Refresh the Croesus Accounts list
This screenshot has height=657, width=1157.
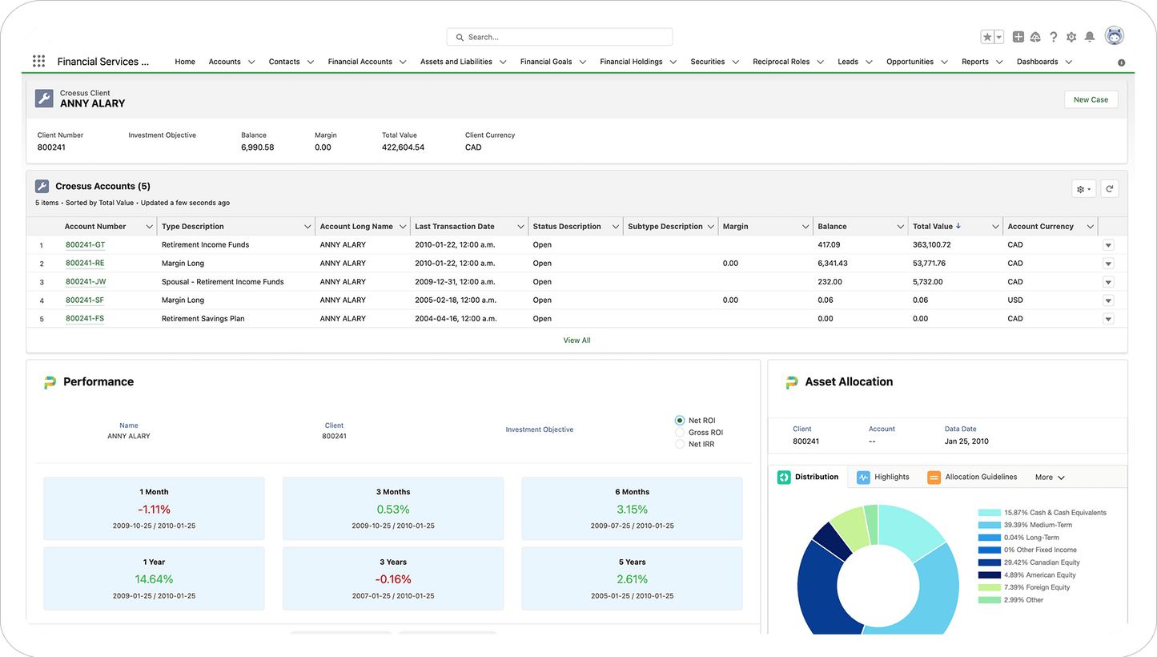click(x=1110, y=189)
